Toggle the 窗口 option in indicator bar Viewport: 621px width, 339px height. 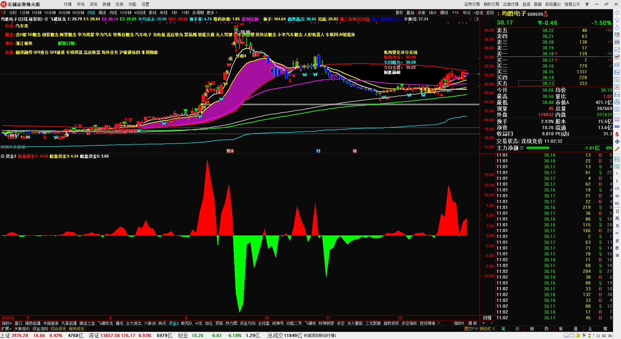18,323
